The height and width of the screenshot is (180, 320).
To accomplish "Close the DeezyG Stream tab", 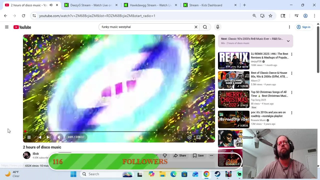I will pos(116,5).
